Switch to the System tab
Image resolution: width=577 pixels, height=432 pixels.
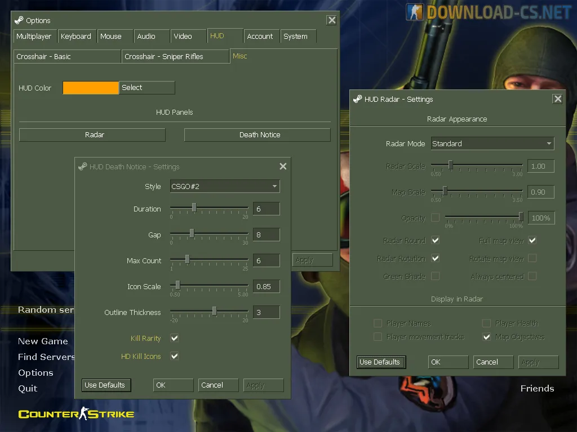[x=298, y=37]
